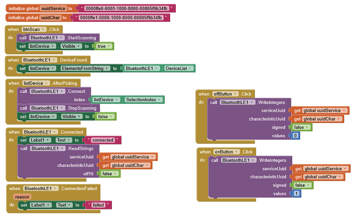Select the .DeviceFound event label

[x=73, y=60]
